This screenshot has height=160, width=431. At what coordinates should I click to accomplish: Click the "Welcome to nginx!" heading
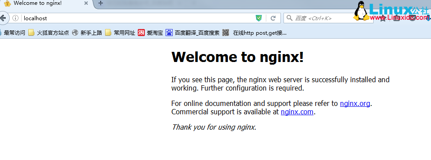tap(238, 58)
